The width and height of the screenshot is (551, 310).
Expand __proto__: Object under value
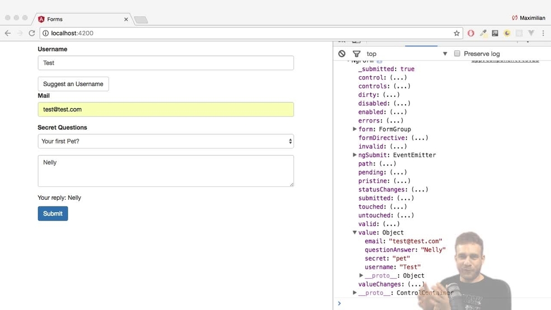[361, 276]
